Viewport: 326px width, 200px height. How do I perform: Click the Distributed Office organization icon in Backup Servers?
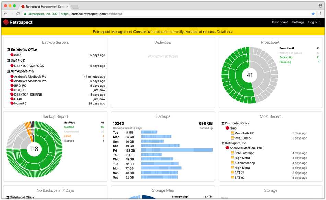(9, 49)
